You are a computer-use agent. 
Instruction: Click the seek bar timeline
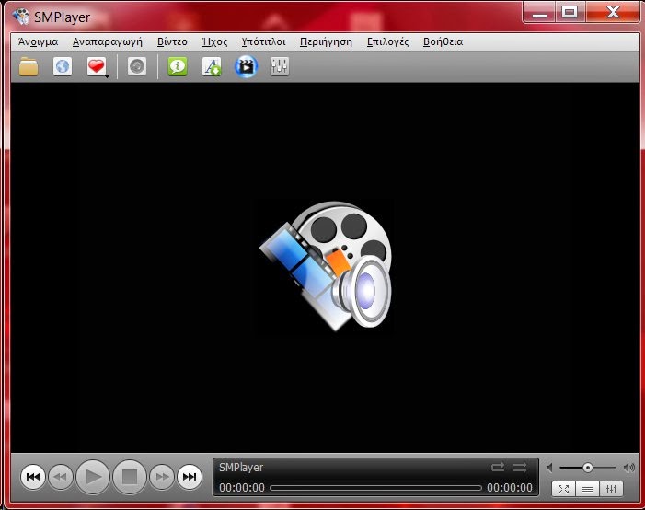[x=375, y=488]
